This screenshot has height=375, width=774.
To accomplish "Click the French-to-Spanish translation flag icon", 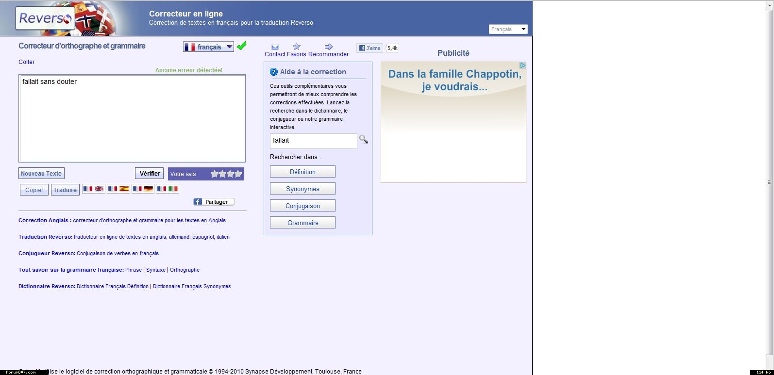I will point(118,189).
